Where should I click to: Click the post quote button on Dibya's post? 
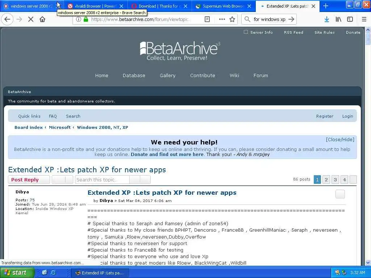(x=340, y=194)
